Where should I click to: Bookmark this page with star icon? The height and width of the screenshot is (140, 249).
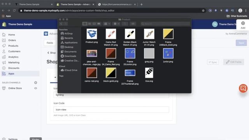click(203, 10)
